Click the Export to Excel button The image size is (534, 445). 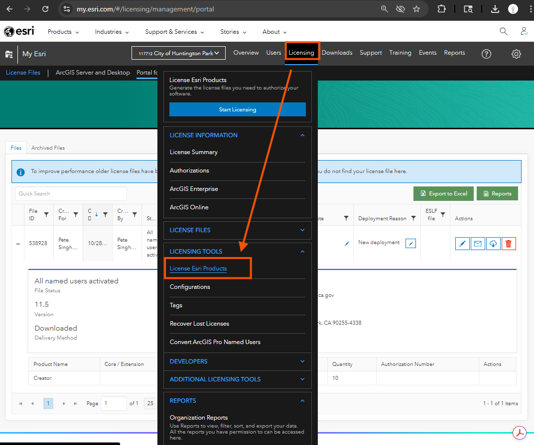443,193
